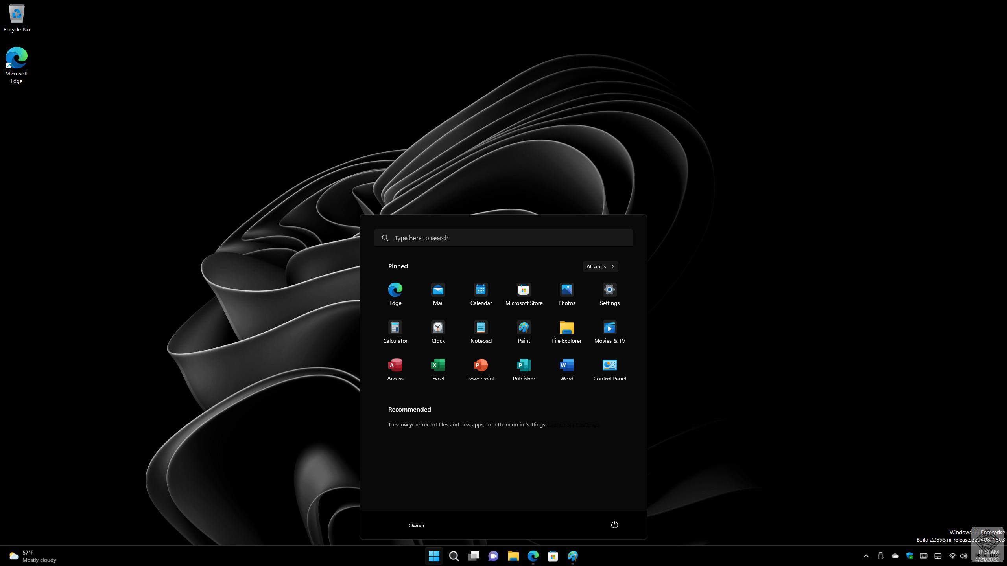The image size is (1007, 566).
Task: Launch Microsoft Store from pinned apps
Action: click(x=524, y=294)
